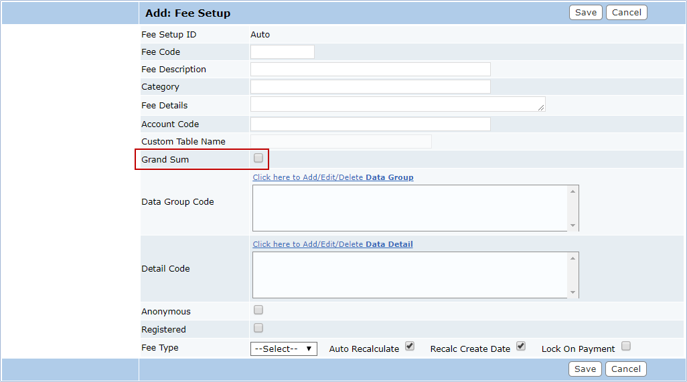The width and height of the screenshot is (687, 382).
Task: Click the bottom Cancel button
Action: click(x=626, y=369)
